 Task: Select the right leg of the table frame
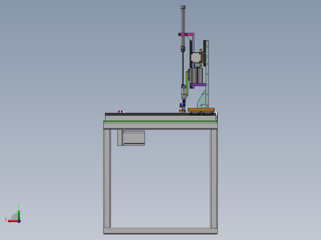coord(214,178)
